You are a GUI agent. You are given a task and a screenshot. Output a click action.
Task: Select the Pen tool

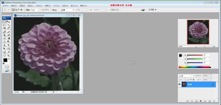4,45
